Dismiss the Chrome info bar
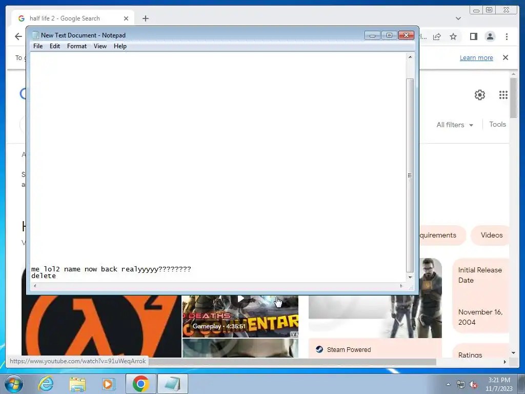The image size is (525, 394). (505, 57)
